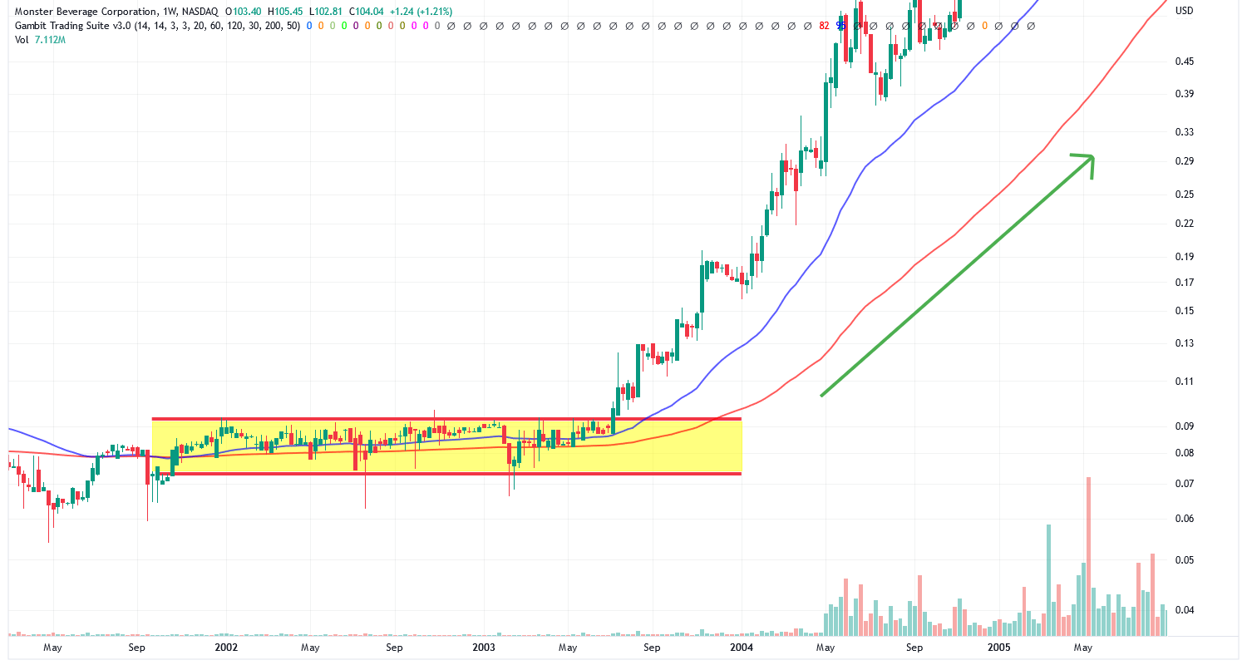Click the 0.05 price axis label

(1185, 560)
